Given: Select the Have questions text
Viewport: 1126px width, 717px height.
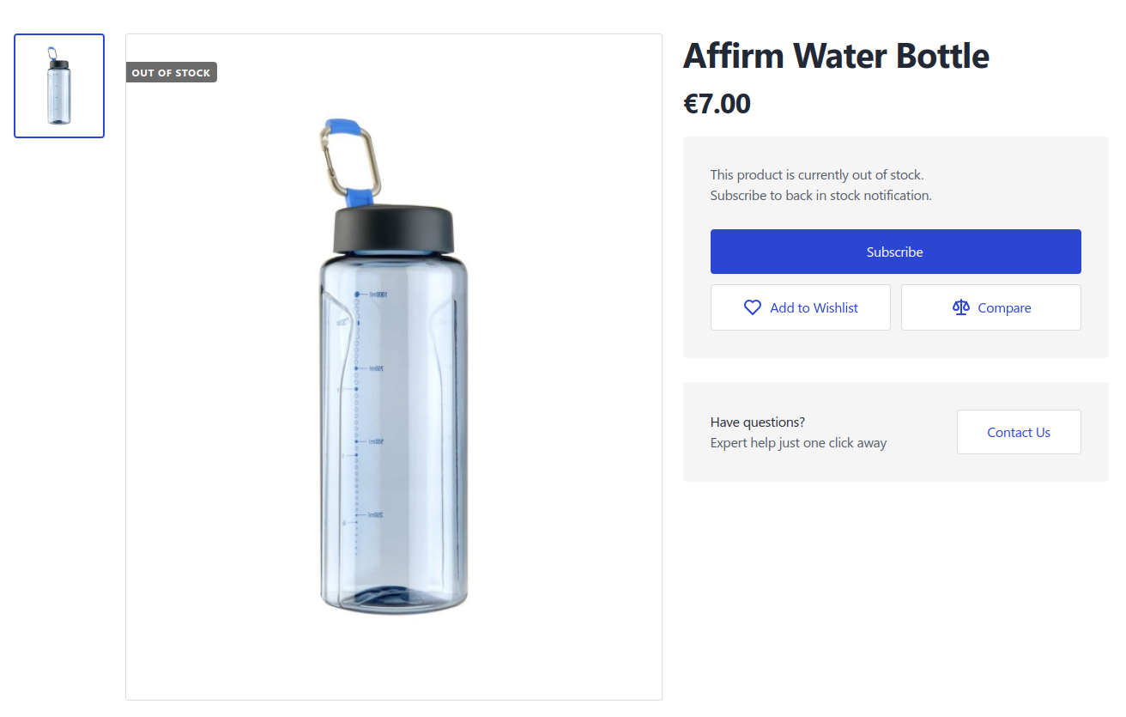Looking at the screenshot, I should point(757,422).
